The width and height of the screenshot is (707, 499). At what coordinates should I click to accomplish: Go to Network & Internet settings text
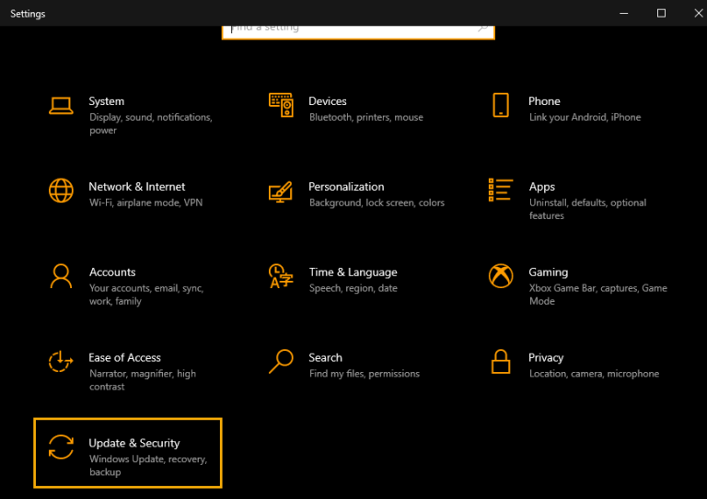point(137,187)
